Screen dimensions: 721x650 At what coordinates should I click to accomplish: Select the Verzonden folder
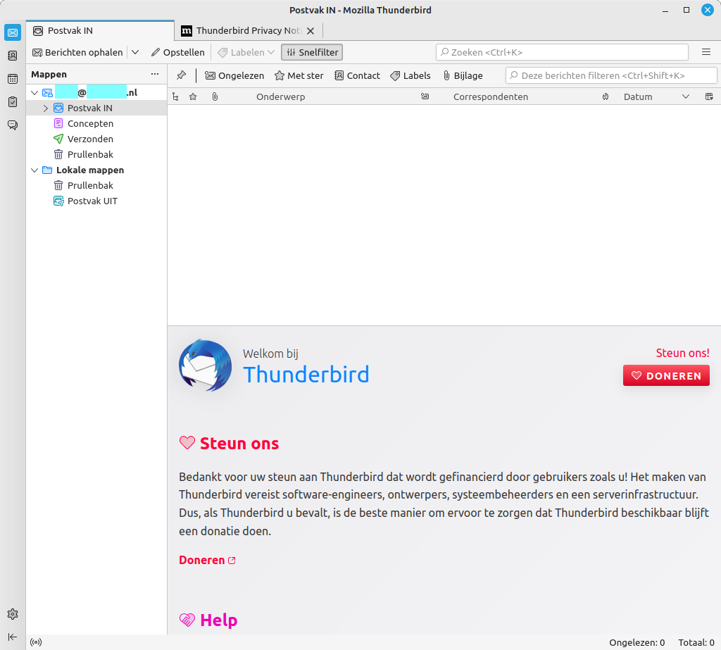(x=90, y=139)
